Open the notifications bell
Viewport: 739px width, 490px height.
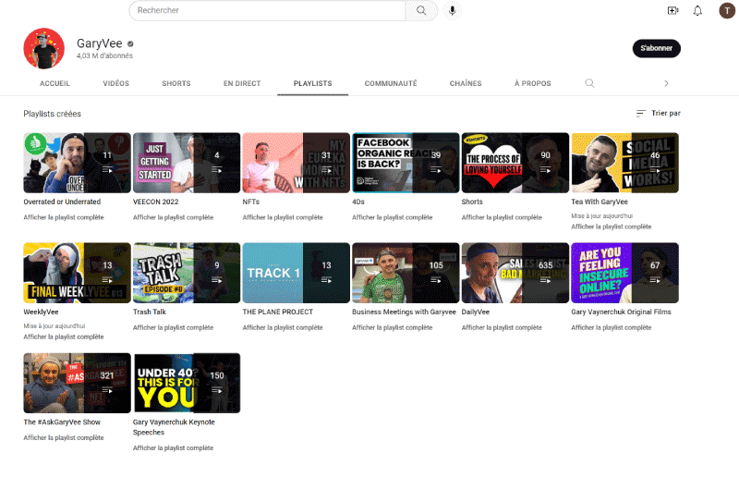coord(697,10)
